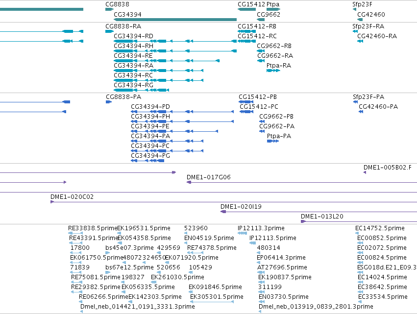The image size is (417, 314).
Task: Click EST label RE06266.5prime
Action: click(103, 297)
